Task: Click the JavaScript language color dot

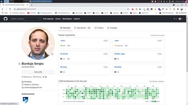Action: [115, 45]
